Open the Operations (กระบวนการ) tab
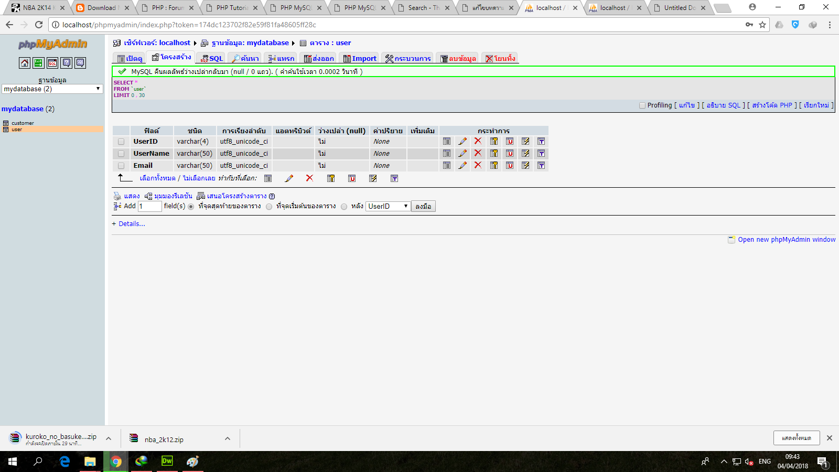 407,58
